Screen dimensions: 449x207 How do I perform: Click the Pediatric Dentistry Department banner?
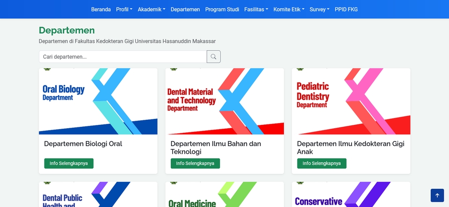pyautogui.click(x=351, y=101)
